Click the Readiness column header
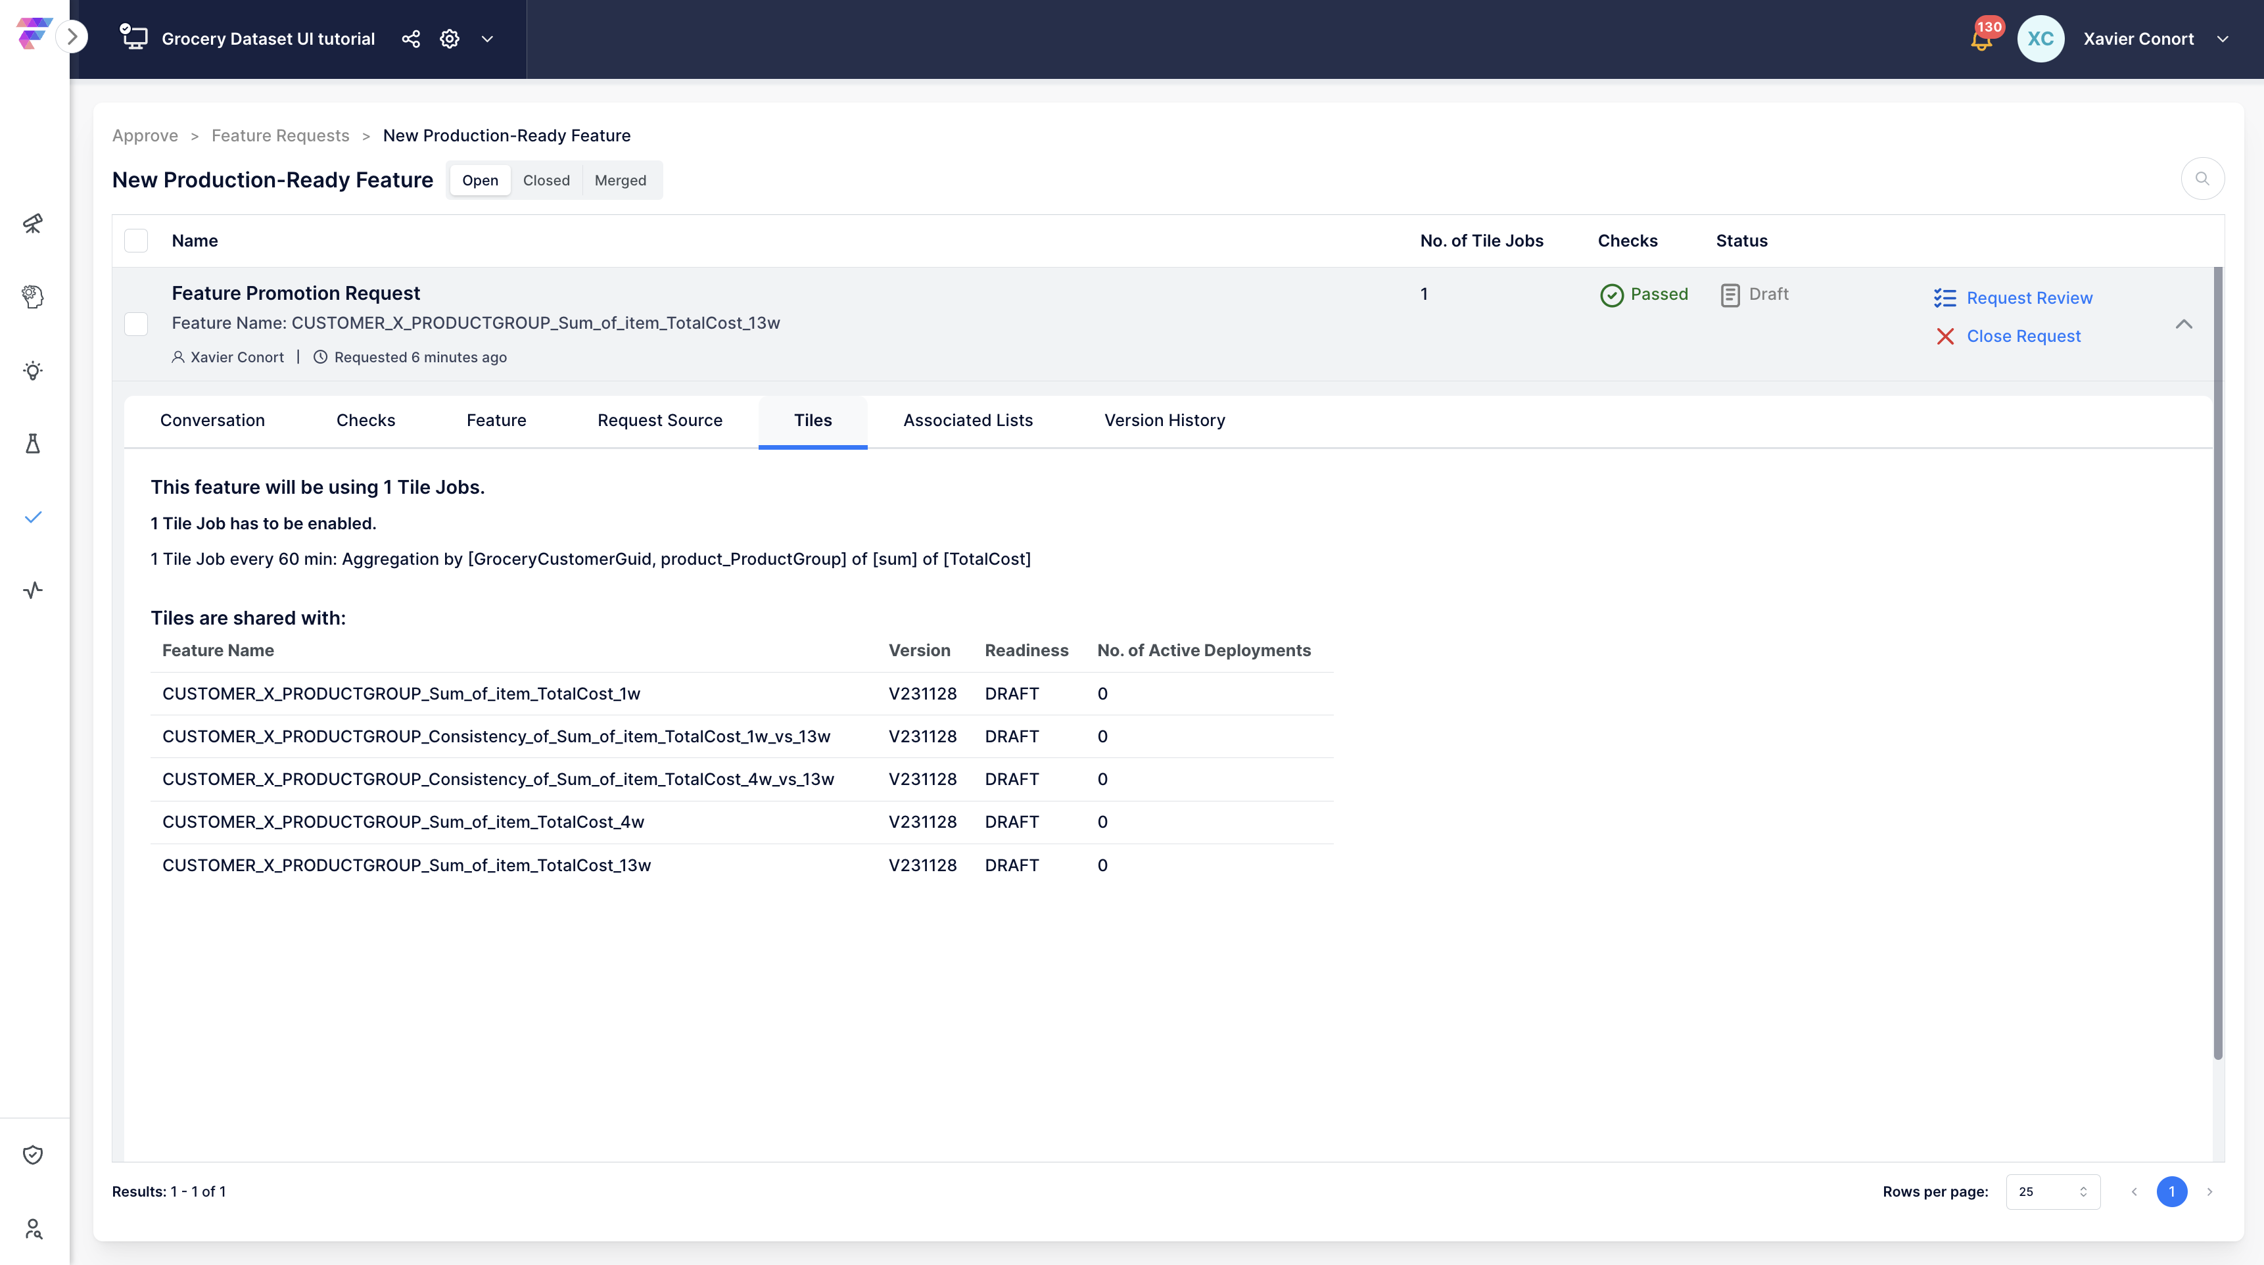Screen dimensions: 2264x1265 1026,650
